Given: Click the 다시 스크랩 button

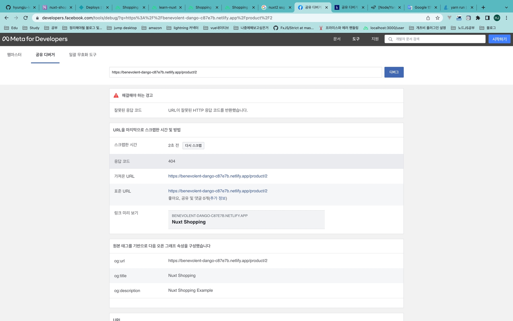Looking at the screenshot, I should tap(193, 146).
